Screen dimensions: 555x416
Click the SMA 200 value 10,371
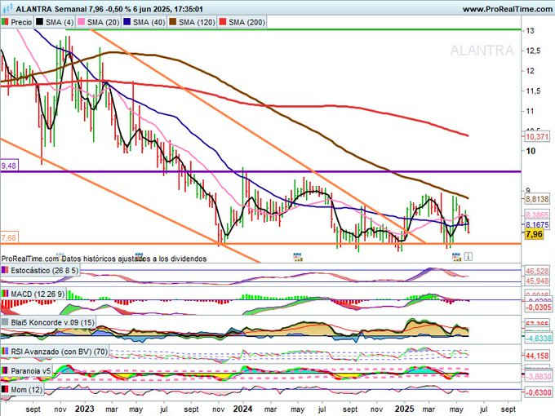tap(537, 136)
